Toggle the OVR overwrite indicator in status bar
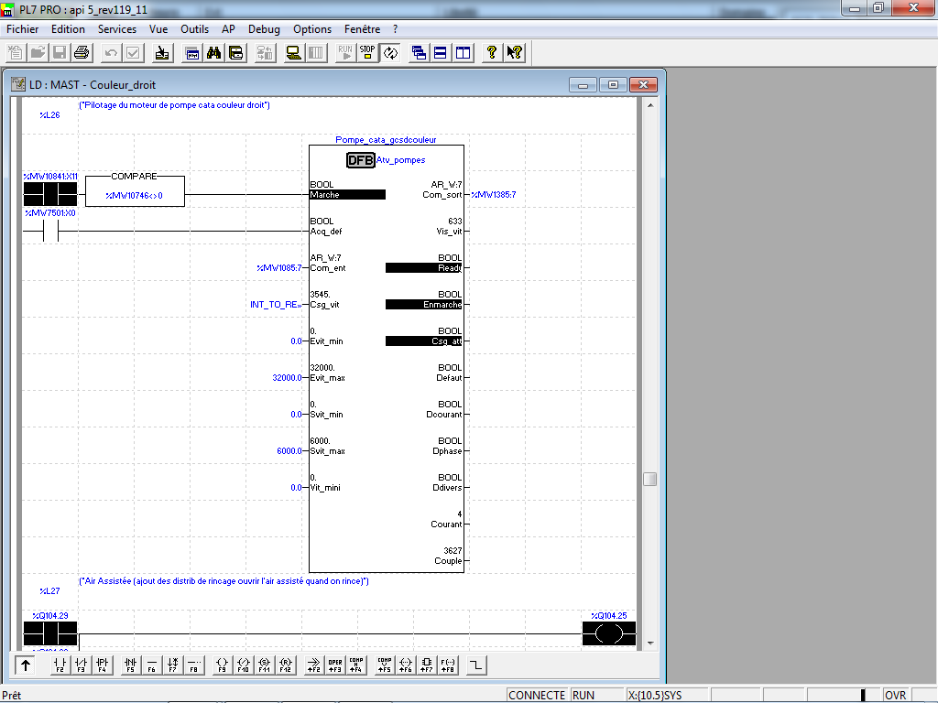This screenshot has width=938, height=703. pyautogui.click(x=895, y=696)
